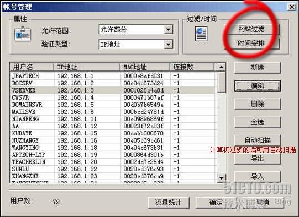Select the WANGYING user row
299x217 pixels.
click(x=113, y=148)
